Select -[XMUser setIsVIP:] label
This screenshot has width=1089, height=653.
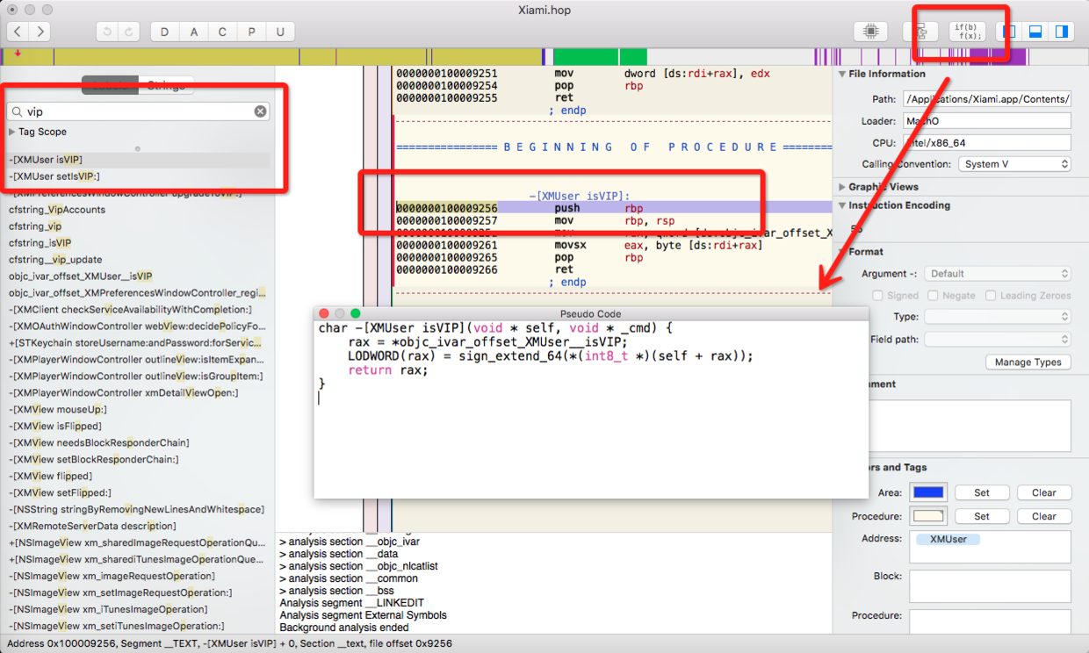tap(138, 176)
